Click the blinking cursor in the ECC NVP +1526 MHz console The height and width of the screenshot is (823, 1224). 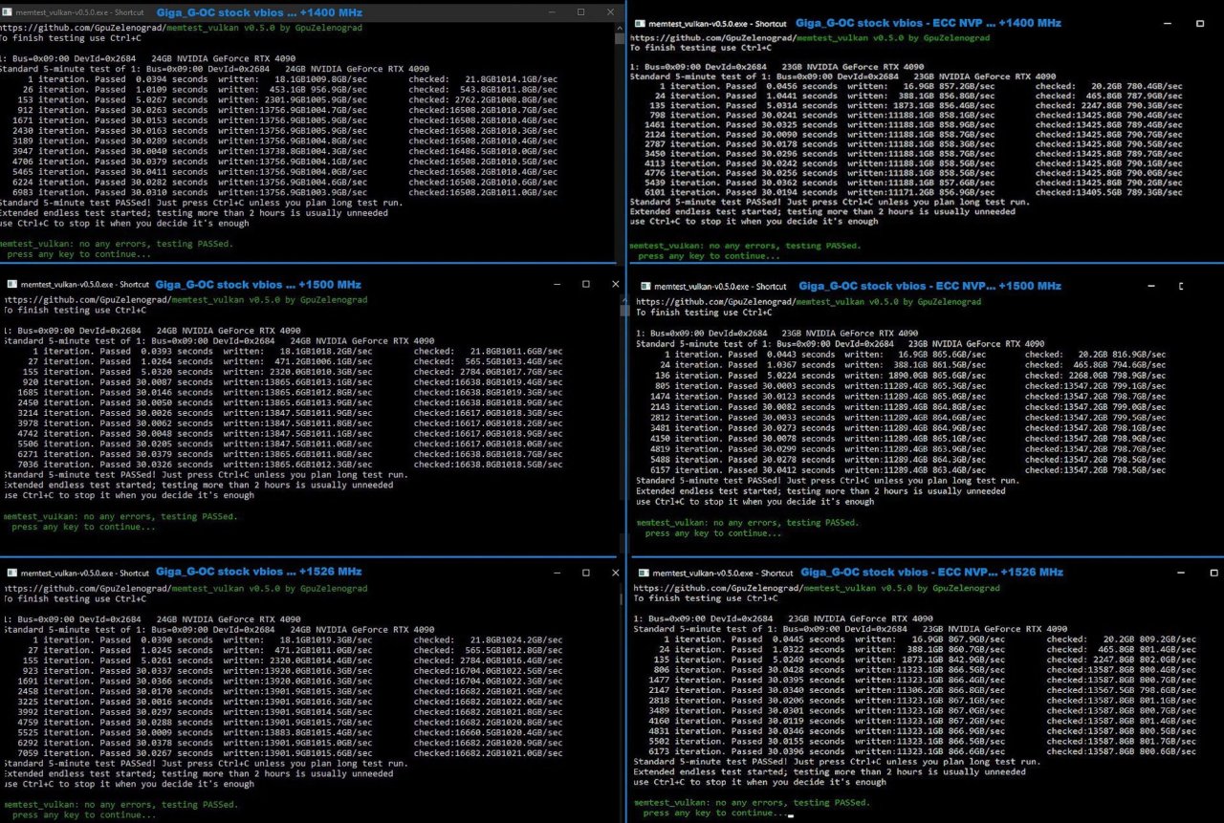(791, 814)
